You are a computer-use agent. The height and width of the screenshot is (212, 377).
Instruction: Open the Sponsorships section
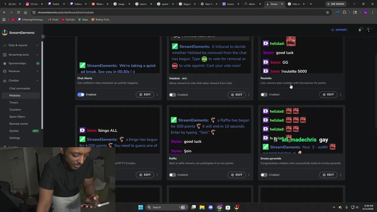coord(21,63)
